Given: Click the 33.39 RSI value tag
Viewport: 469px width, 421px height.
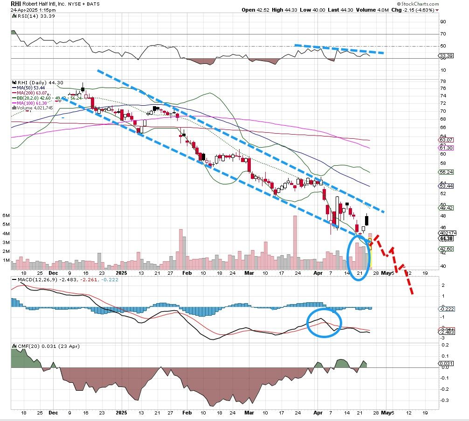Looking at the screenshot, I should pyautogui.click(x=446, y=56).
